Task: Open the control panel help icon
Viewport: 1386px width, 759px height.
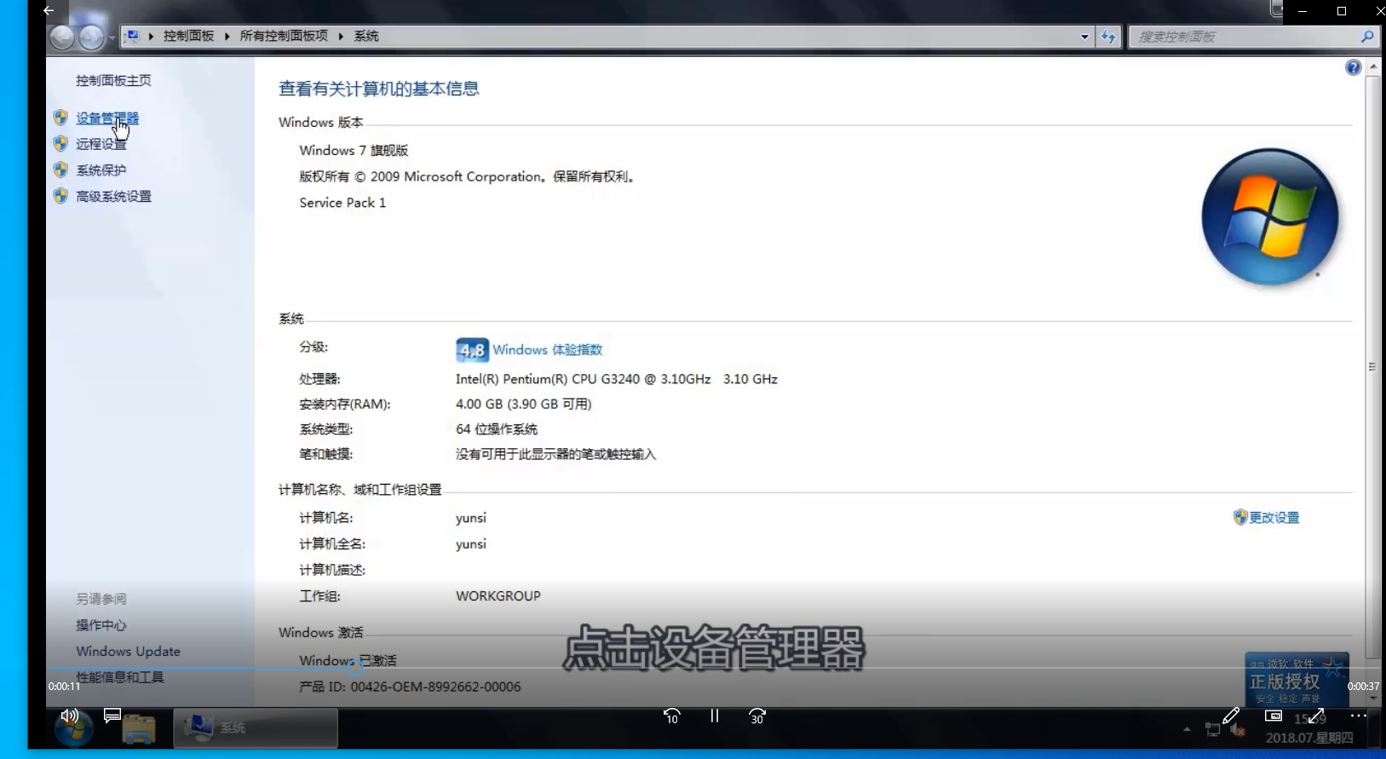Action: (1353, 67)
